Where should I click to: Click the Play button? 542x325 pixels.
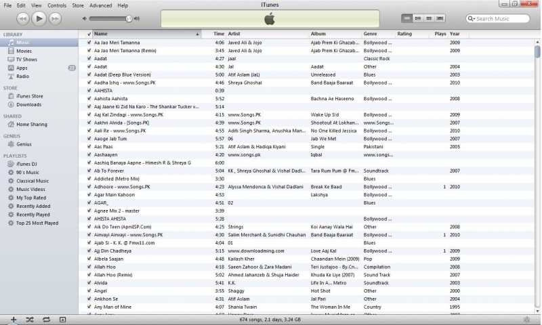click(x=39, y=18)
